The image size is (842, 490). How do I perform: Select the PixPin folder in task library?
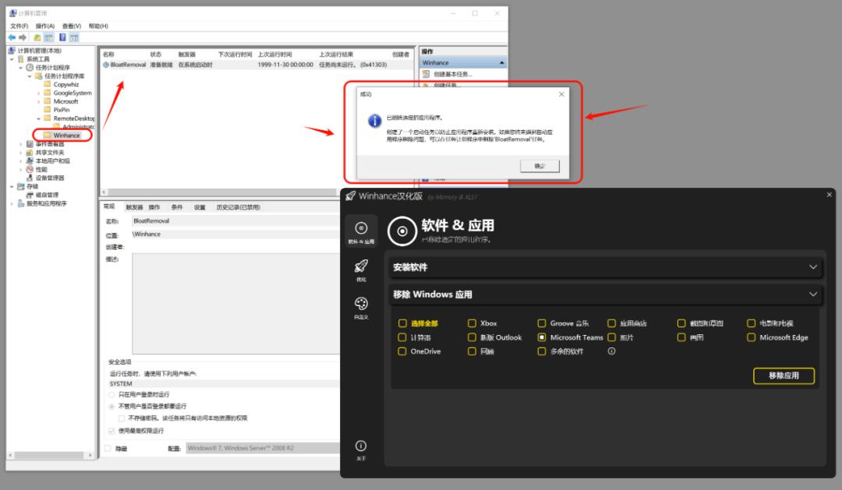click(62, 110)
